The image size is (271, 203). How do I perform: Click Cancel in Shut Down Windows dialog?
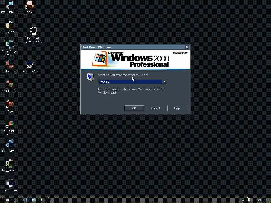point(156,108)
